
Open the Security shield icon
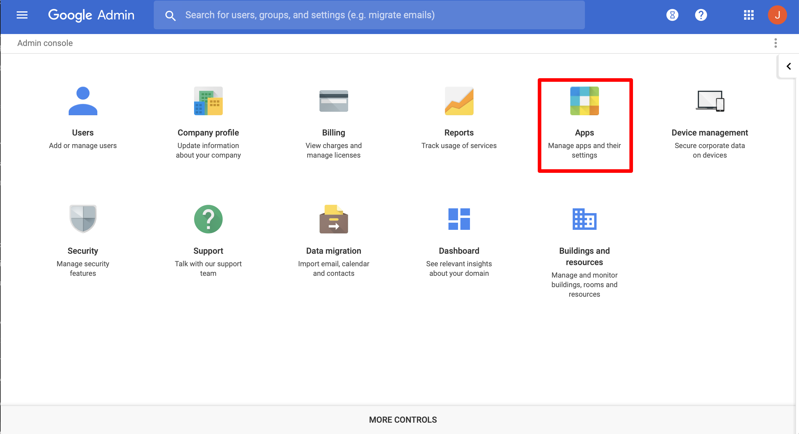pyautogui.click(x=83, y=219)
